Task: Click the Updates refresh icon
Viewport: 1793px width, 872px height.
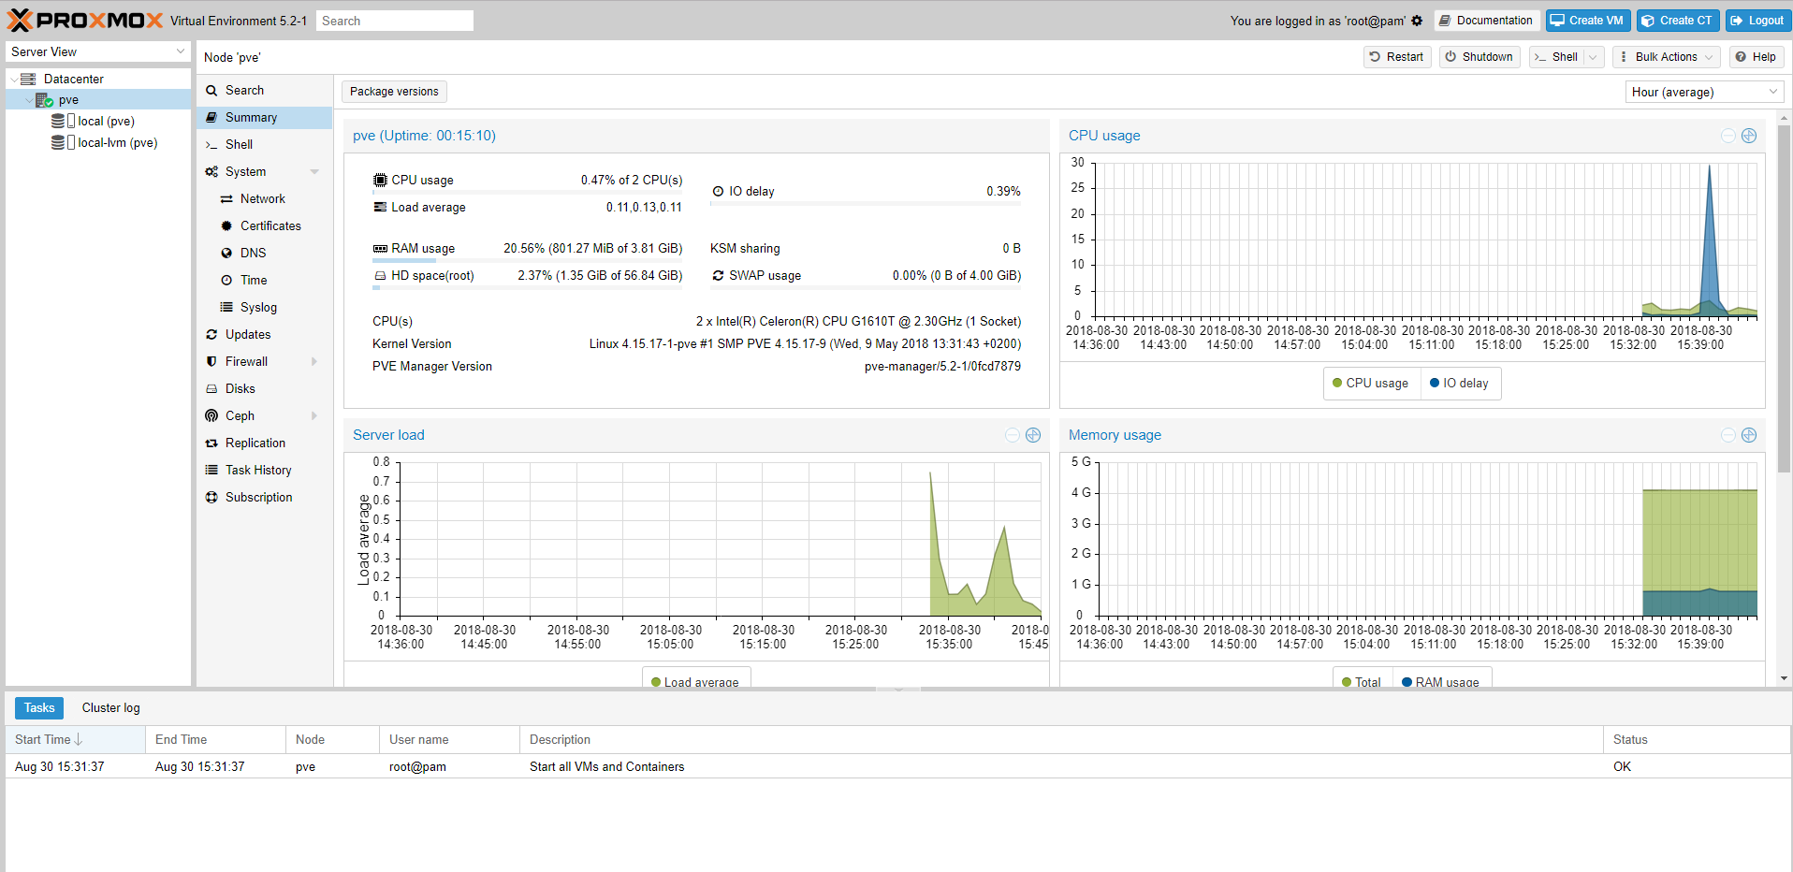Action: pos(211,335)
